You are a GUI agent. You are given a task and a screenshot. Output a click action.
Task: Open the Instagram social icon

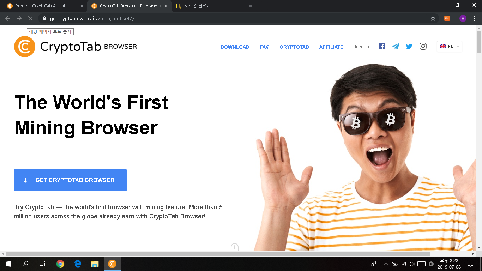coord(423,46)
